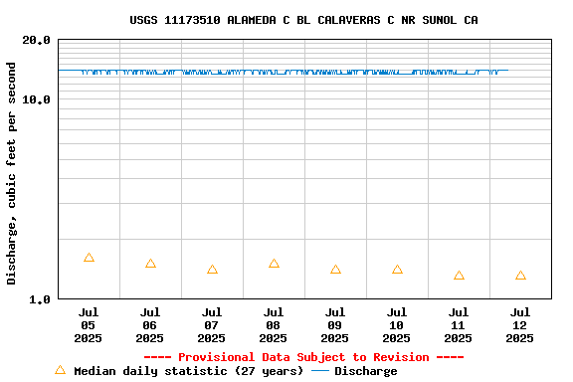Click the Median daily statistic (27 years) legend text
Viewport: 573px width, 382px height.
[189, 371]
